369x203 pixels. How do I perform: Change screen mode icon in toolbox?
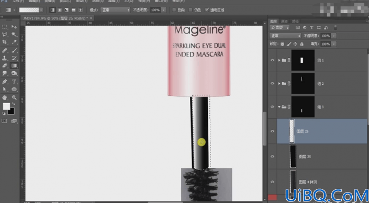click(x=14, y=121)
